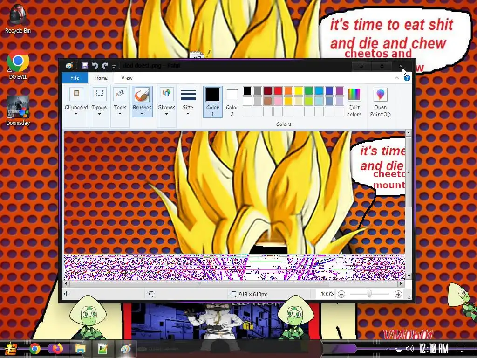Show hidden system tray icons
This screenshot has height=358, width=477.
click(387, 349)
